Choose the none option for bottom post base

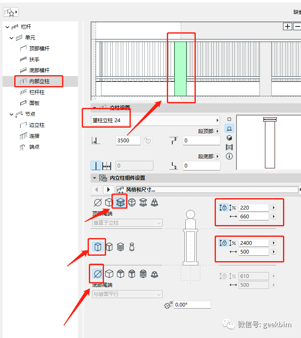tap(98, 274)
